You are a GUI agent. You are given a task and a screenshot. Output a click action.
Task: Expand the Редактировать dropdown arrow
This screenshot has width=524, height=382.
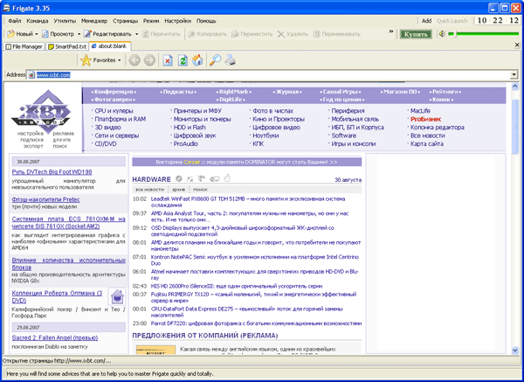[x=136, y=34]
